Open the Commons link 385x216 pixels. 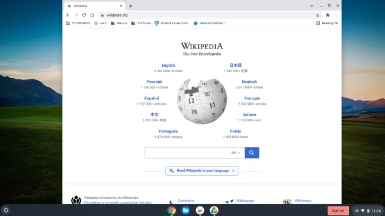click(x=186, y=201)
